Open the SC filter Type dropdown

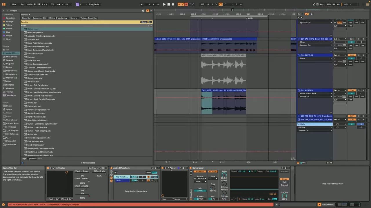(213, 179)
